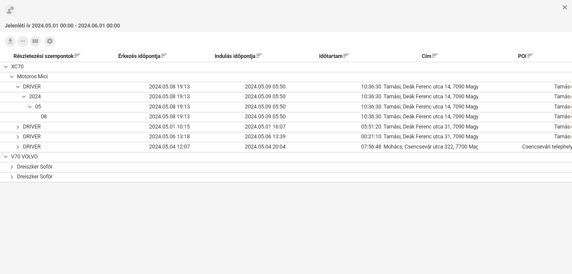Click the Indulás időpontja column header
Image resolution: width=572 pixels, height=274 pixels.
[x=235, y=56]
